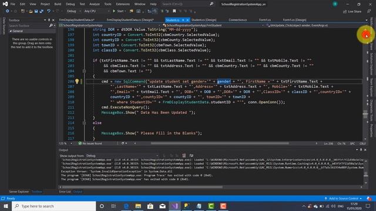
Task: Click the Navigate Backward toolbar icon
Action: tap(8, 11)
